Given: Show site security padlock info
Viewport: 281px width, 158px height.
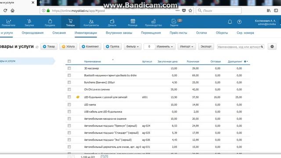Looking at the screenshot, I should click(x=48, y=11).
